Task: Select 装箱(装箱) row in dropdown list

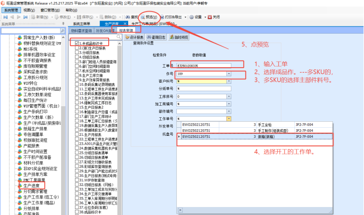Action: pyautogui.click(x=255, y=136)
